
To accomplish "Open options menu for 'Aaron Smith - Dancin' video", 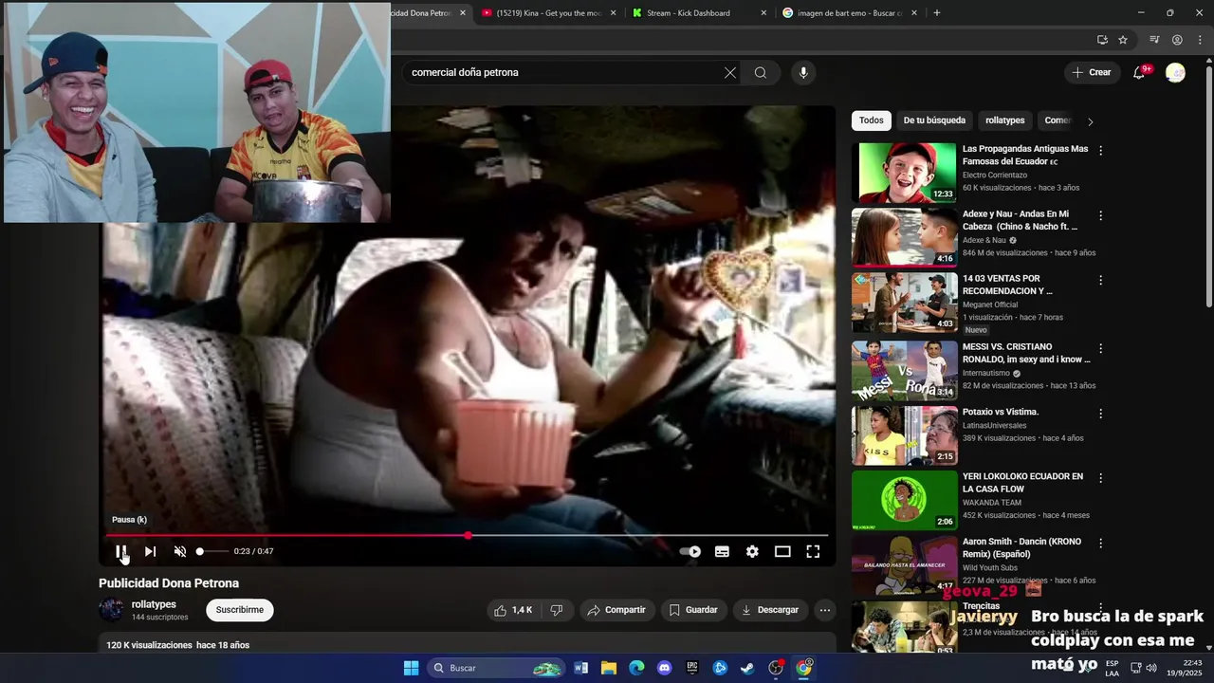I will [1100, 543].
